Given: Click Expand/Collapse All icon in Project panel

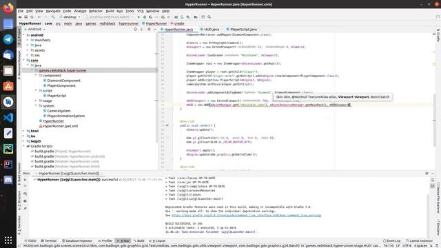Looking at the screenshot, I should pyautogui.click(x=141, y=29).
